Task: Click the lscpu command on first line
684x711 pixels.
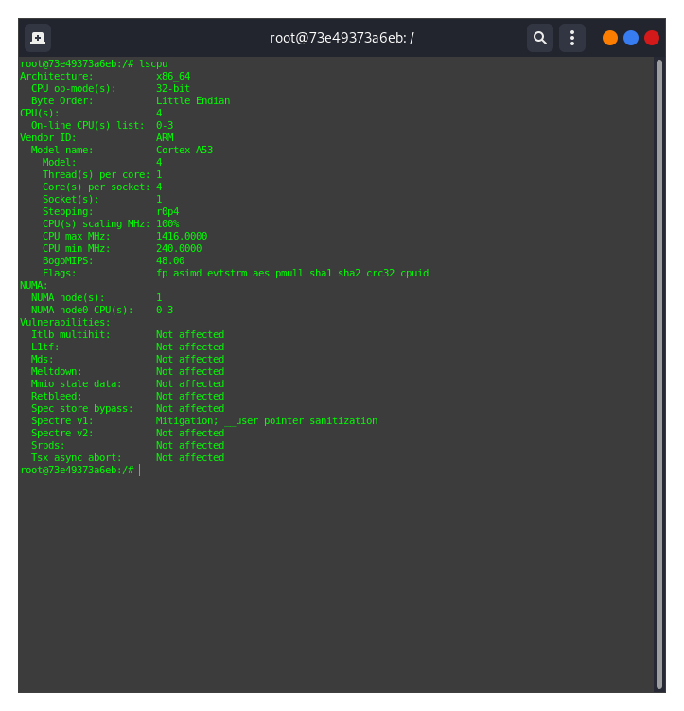Action: pyautogui.click(x=153, y=63)
